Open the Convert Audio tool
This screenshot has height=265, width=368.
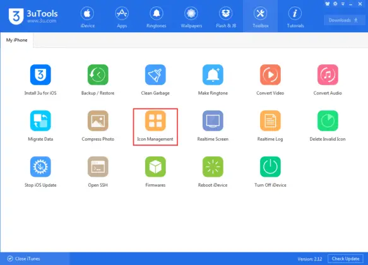click(328, 79)
